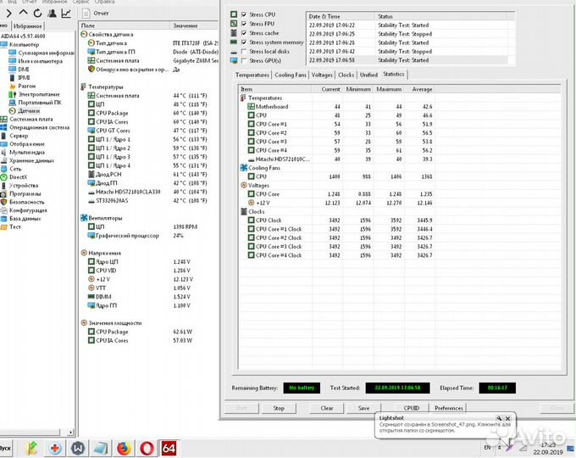Uncheck the Stress FPU checkbox
The image size is (576, 458).
(x=244, y=24)
